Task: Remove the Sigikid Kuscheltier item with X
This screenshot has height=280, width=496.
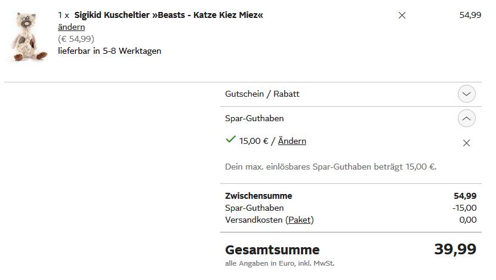Action: point(402,16)
